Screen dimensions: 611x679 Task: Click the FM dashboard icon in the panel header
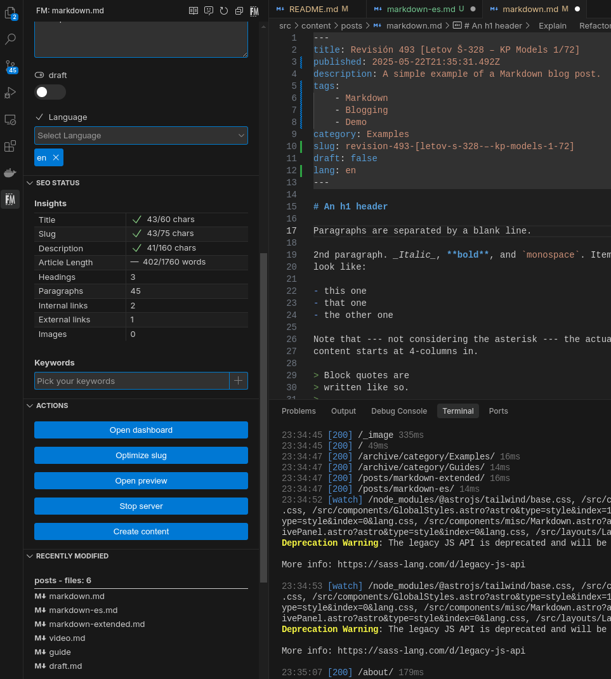pyautogui.click(x=254, y=11)
